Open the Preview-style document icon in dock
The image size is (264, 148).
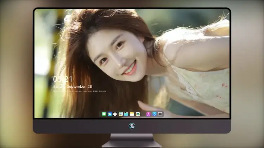[121, 114]
